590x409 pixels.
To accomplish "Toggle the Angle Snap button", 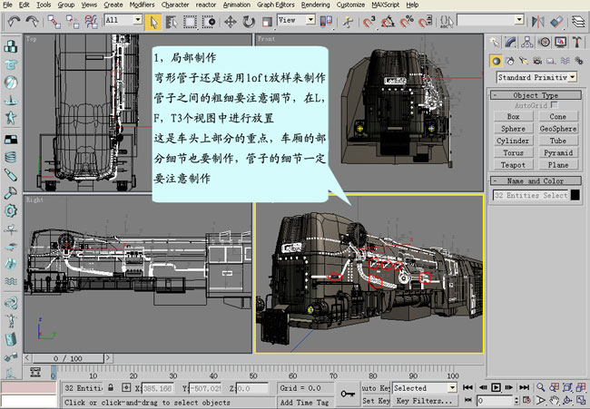I will 388,22.
